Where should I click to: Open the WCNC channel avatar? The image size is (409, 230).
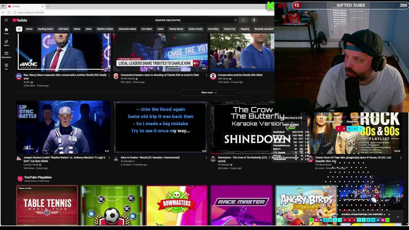click(19, 76)
